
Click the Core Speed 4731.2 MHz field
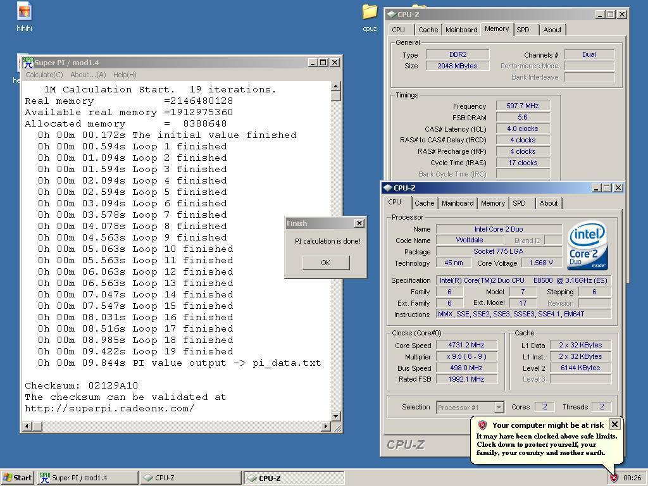[x=466, y=345]
